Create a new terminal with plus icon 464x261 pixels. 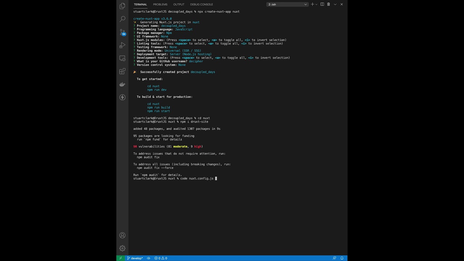coord(312,4)
